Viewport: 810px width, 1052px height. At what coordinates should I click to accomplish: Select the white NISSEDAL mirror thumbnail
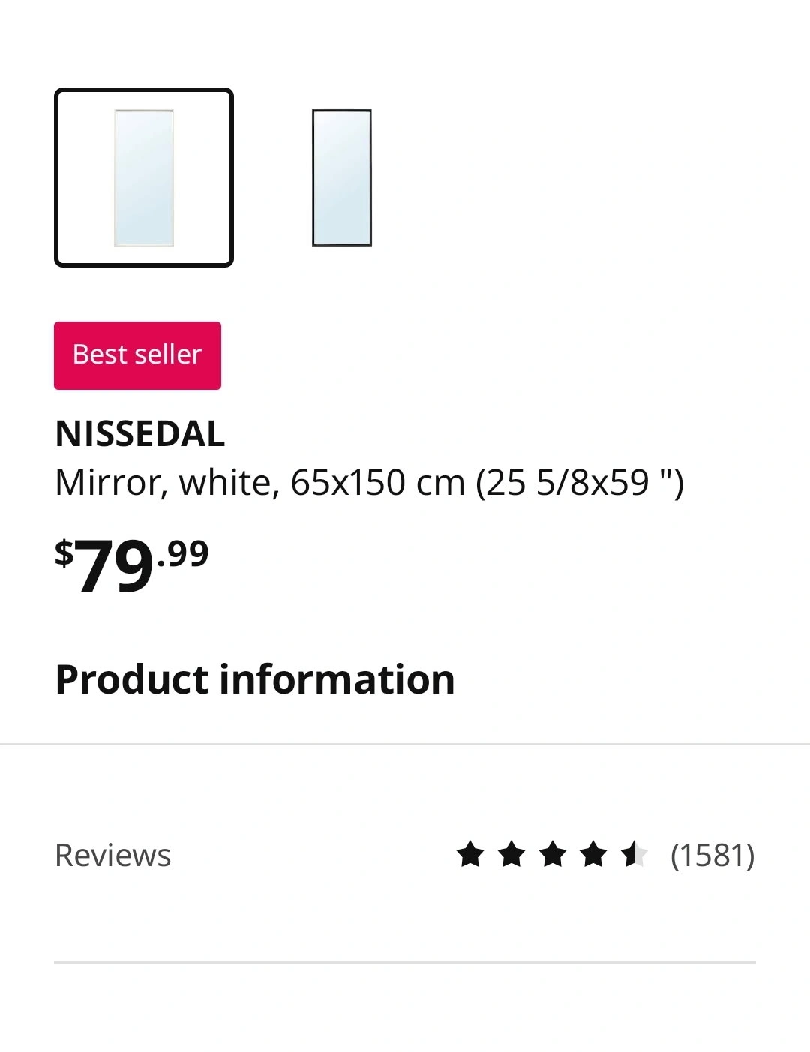(144, 178)
